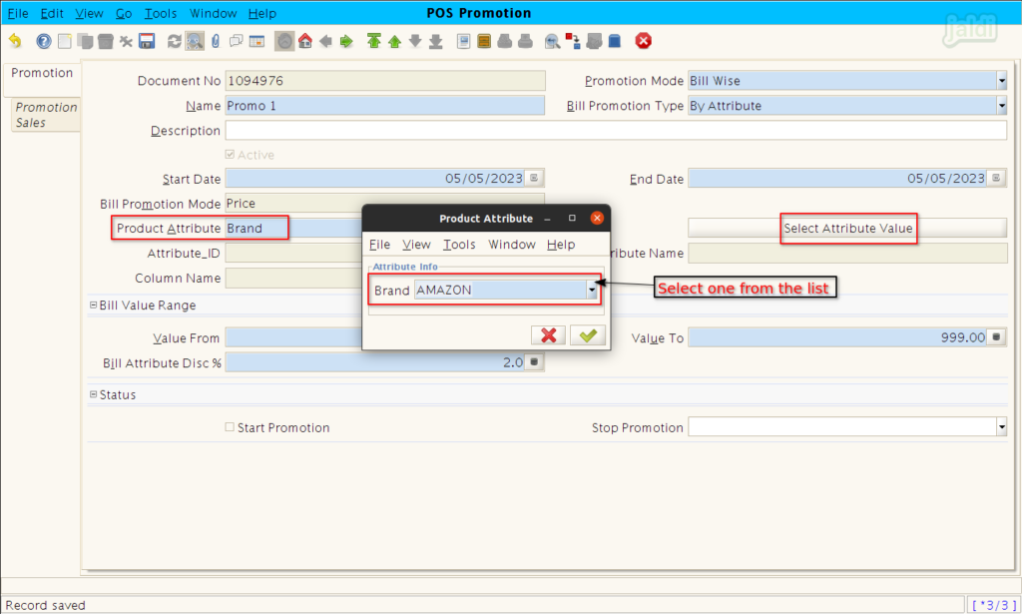Click the record counter [*3/3]
This screenshot has height=614, width=1022.
point(993,605)
